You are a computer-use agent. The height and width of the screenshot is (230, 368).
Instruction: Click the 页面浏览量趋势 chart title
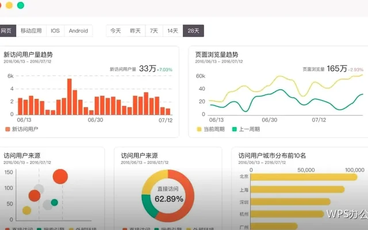[217, 55]
